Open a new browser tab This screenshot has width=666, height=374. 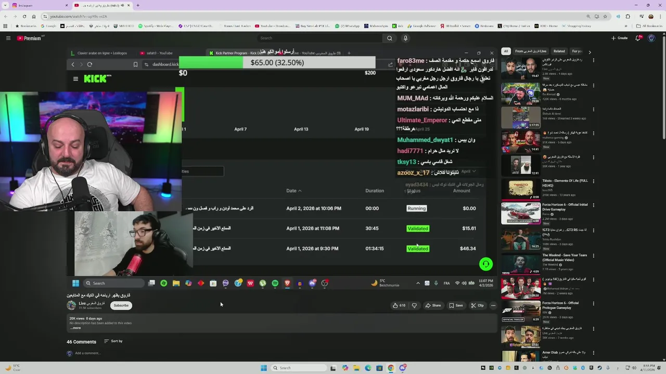point(138,5)
